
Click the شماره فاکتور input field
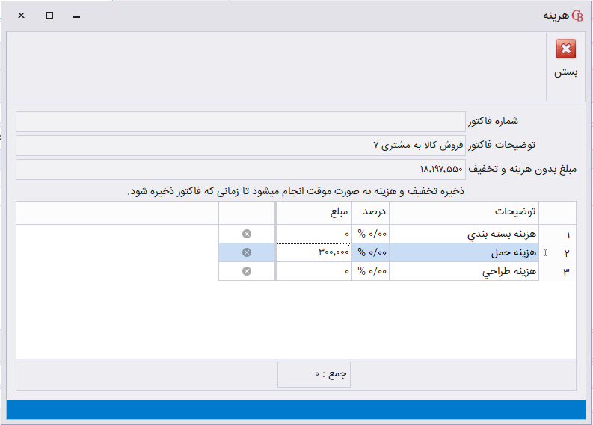240,122
